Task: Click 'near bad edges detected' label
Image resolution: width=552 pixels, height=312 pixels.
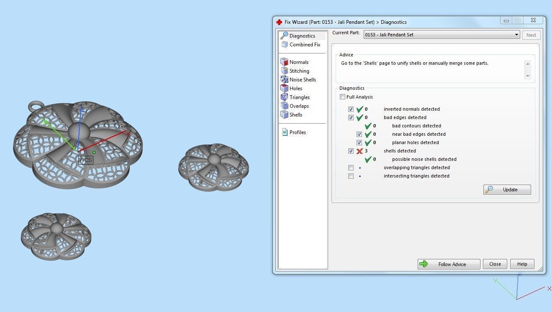Action: click(x=418, y=134)
